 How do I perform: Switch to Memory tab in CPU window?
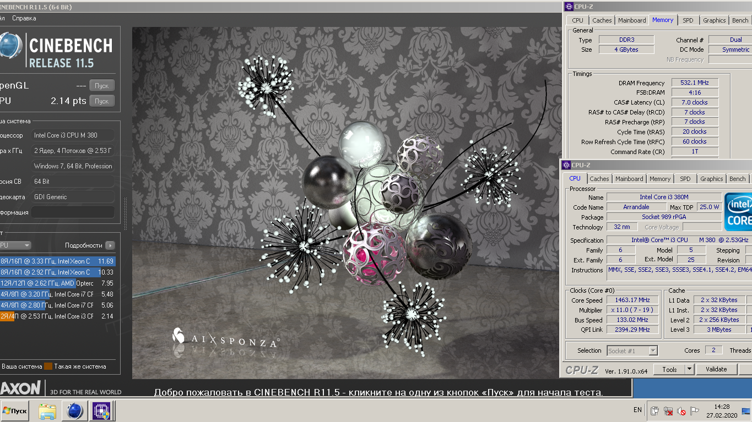click(660, 179)
